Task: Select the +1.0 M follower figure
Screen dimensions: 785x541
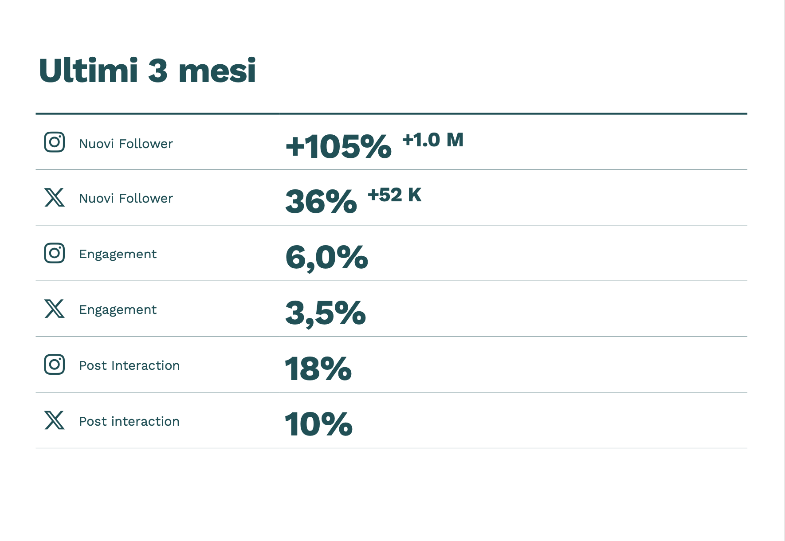Action: tap(432, 140)
